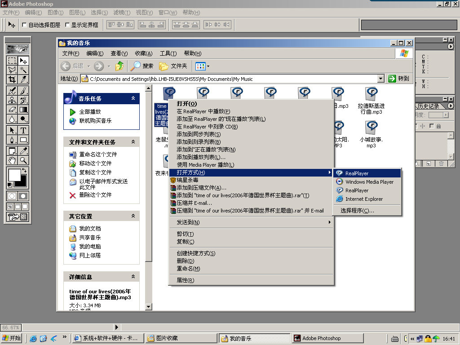
Task: Select the Rectangle shape tool
Action: (x=23, y=140)
